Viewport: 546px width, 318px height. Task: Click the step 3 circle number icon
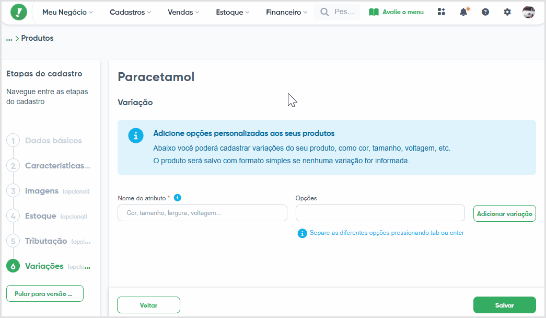(13, 191)
